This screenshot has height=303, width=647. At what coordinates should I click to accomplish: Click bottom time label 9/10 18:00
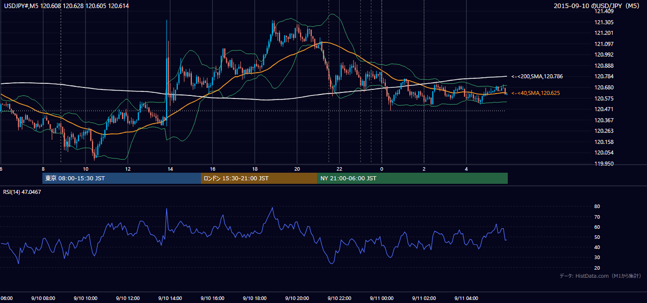click(x=254, y=298)
